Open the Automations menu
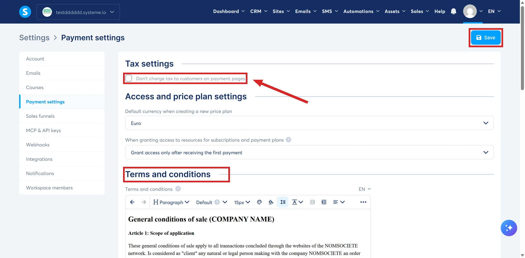This screenshot has width=525, height=258. click(x=361, y=11)
